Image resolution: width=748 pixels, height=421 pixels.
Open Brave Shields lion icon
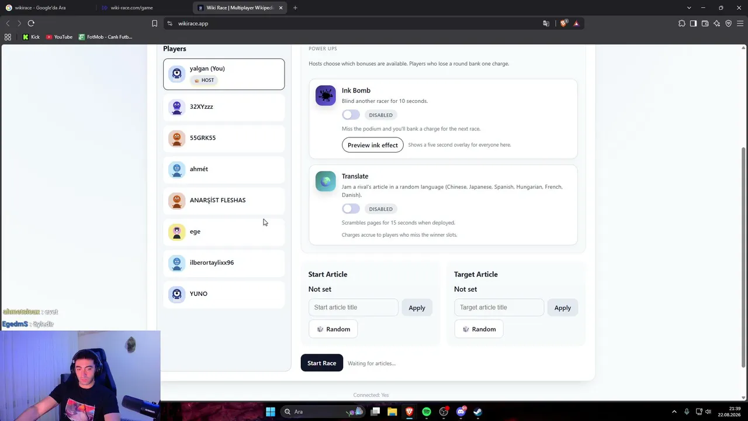(563, 23)
